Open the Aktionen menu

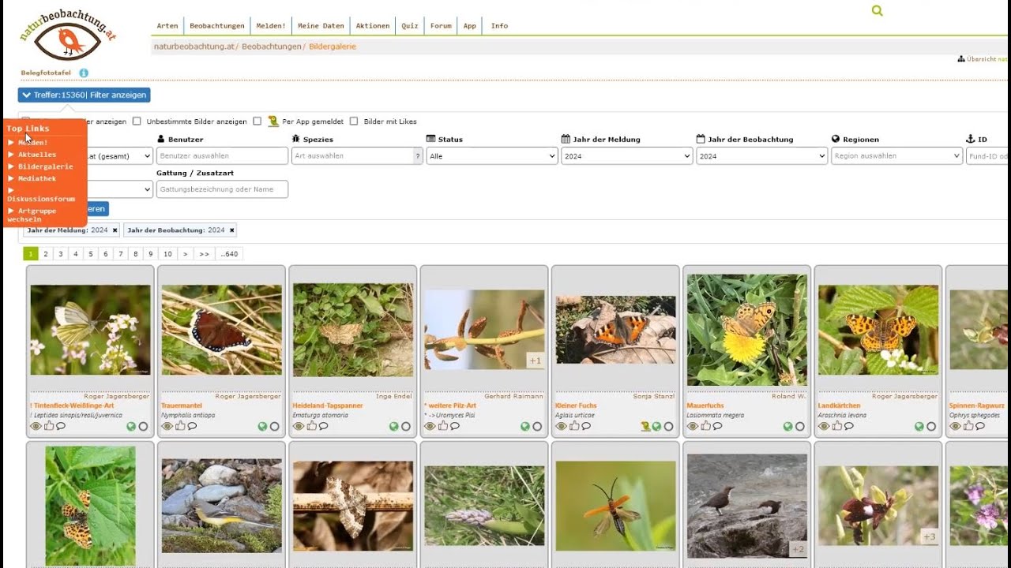[373, 26]
